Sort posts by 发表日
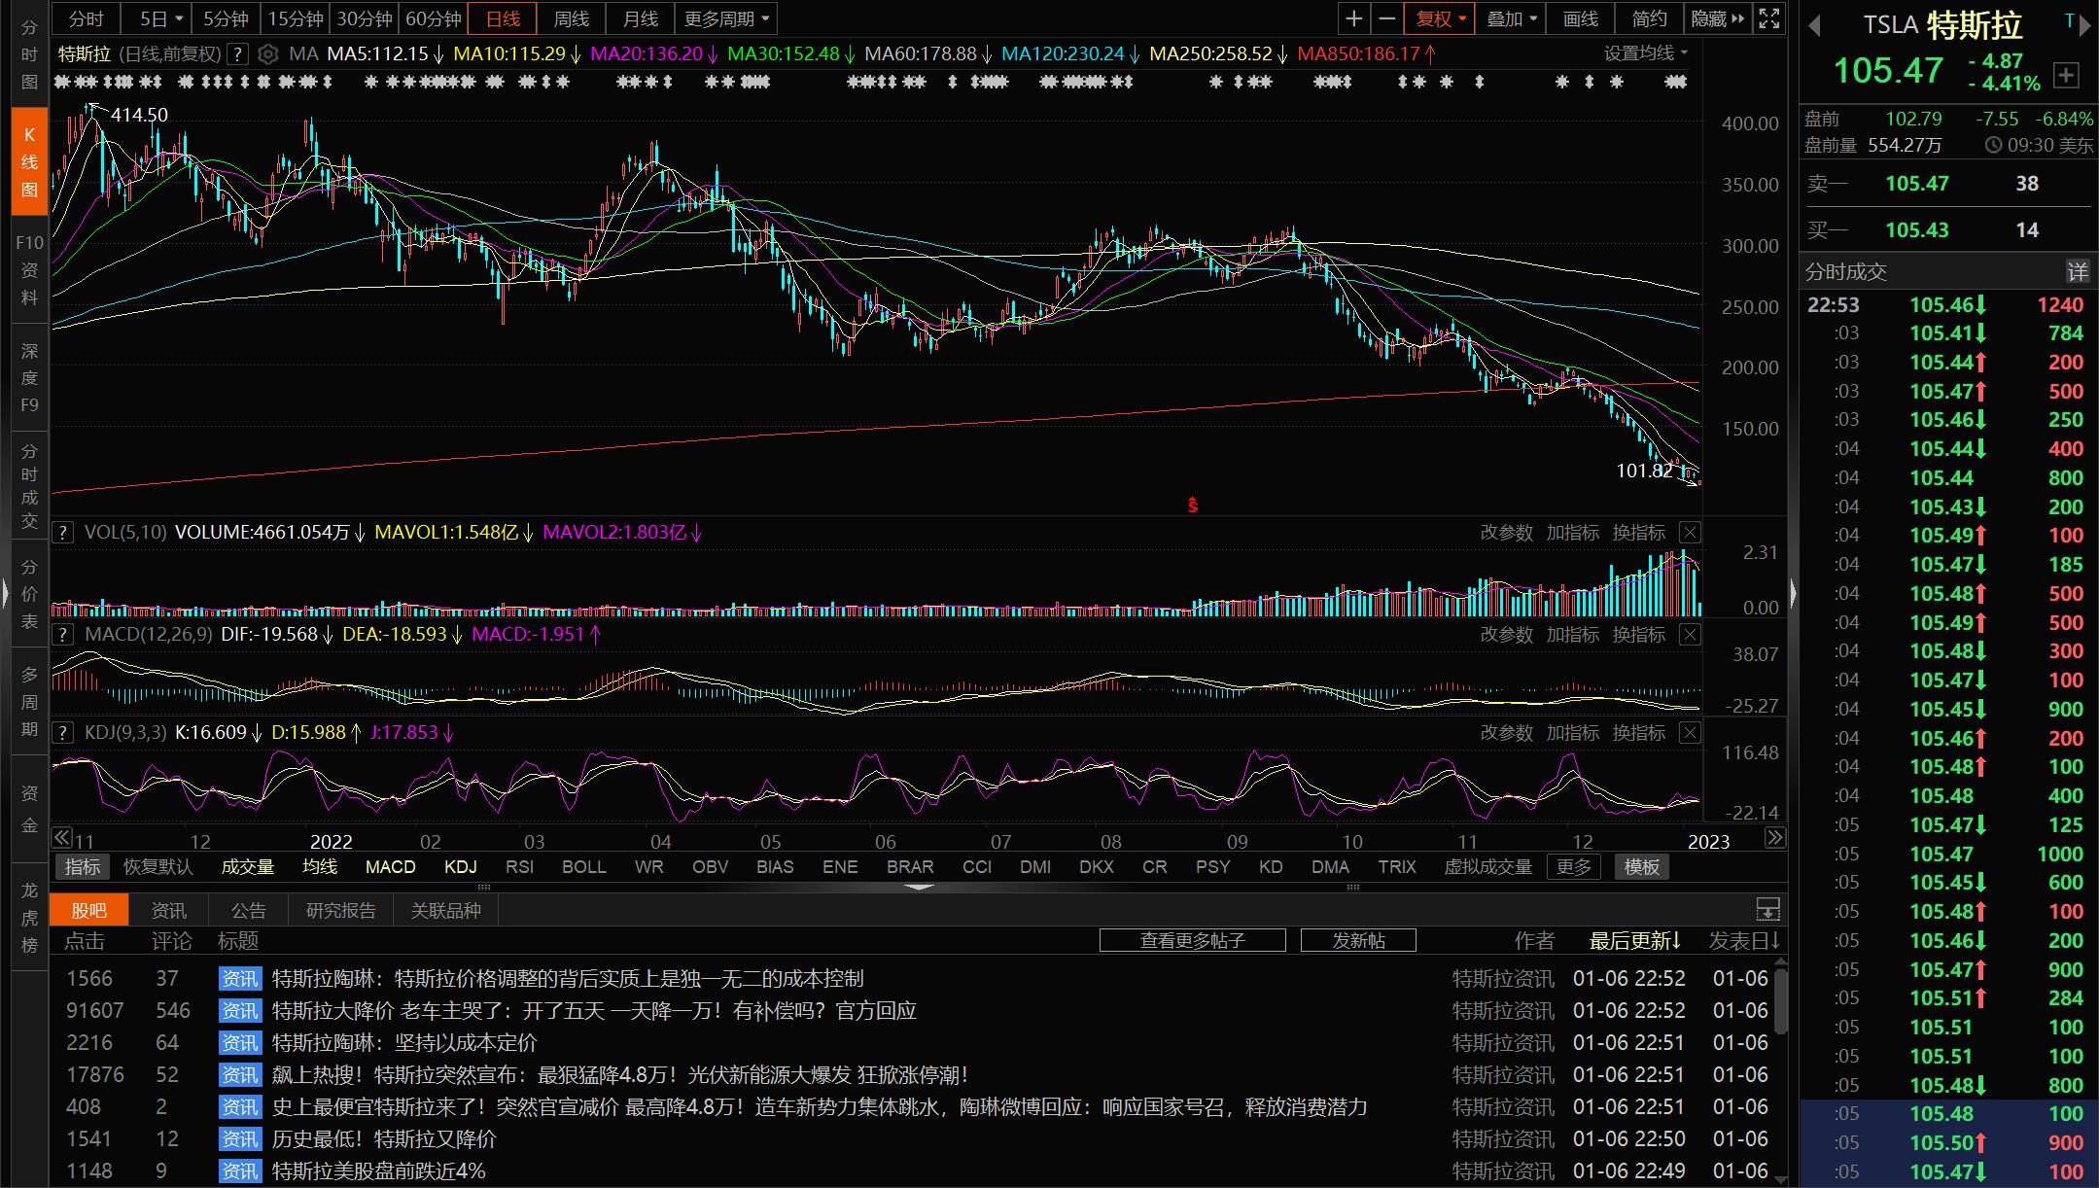Screen dimensions: 2099x1188 click(1744, 941)
